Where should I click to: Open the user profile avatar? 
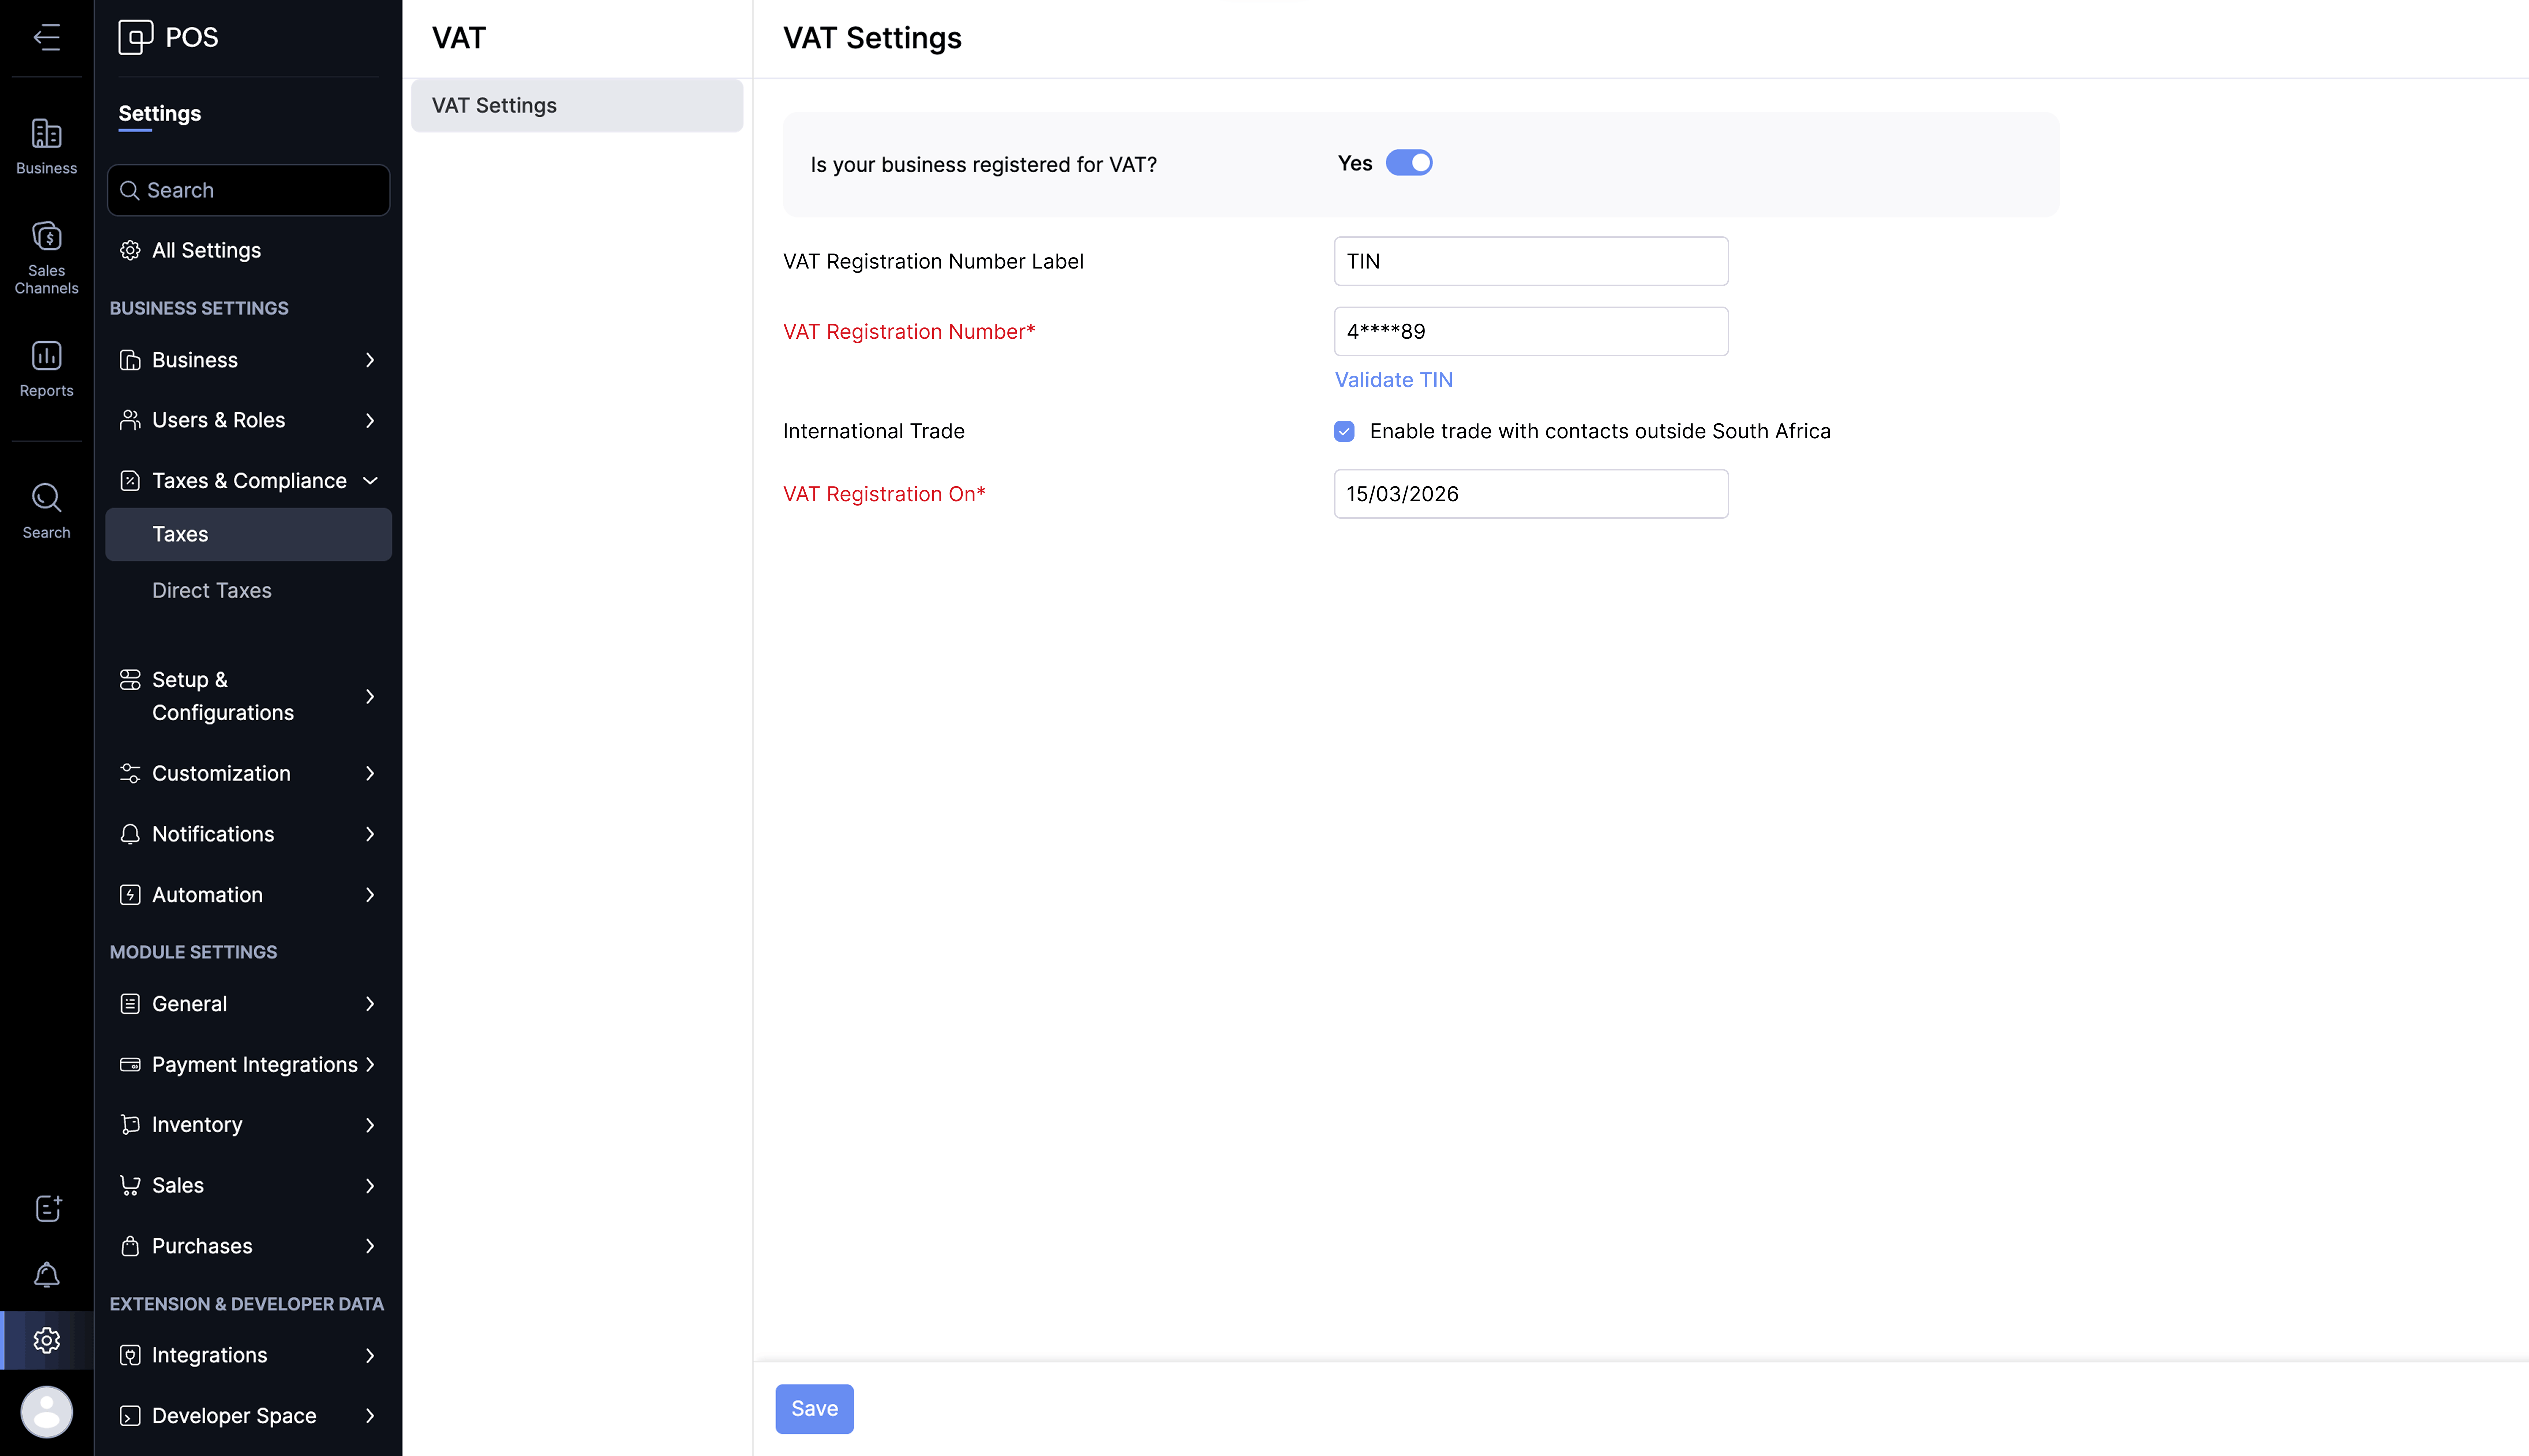pyautogui.click(x=47, y=1412)
